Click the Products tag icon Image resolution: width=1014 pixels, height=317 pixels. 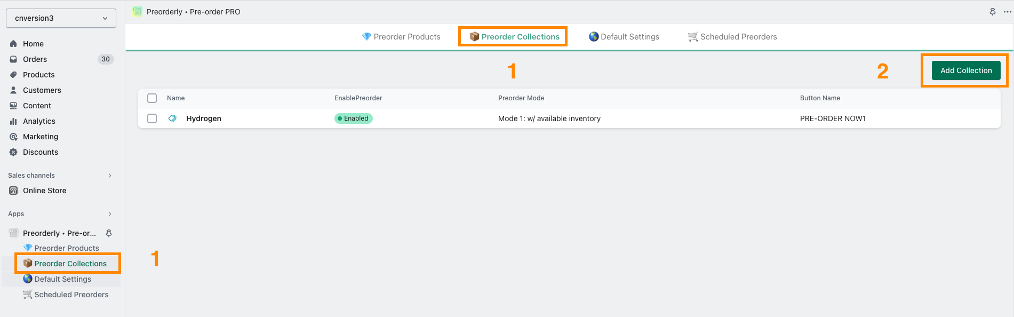point(13,75)
